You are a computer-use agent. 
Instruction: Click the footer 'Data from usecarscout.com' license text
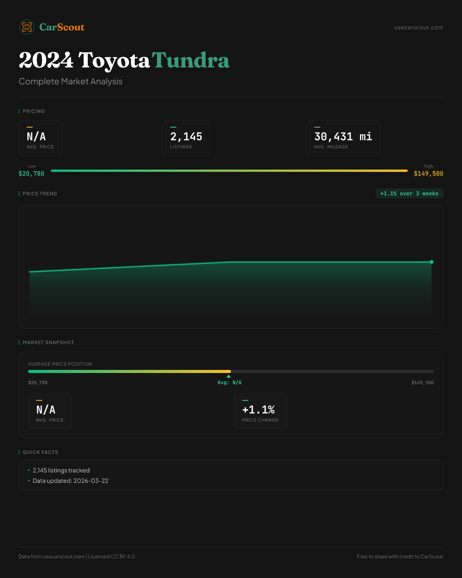click(x=77, y=556)
